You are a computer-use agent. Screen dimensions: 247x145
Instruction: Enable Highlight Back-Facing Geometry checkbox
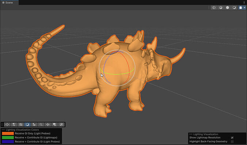[x=232, y=142]
